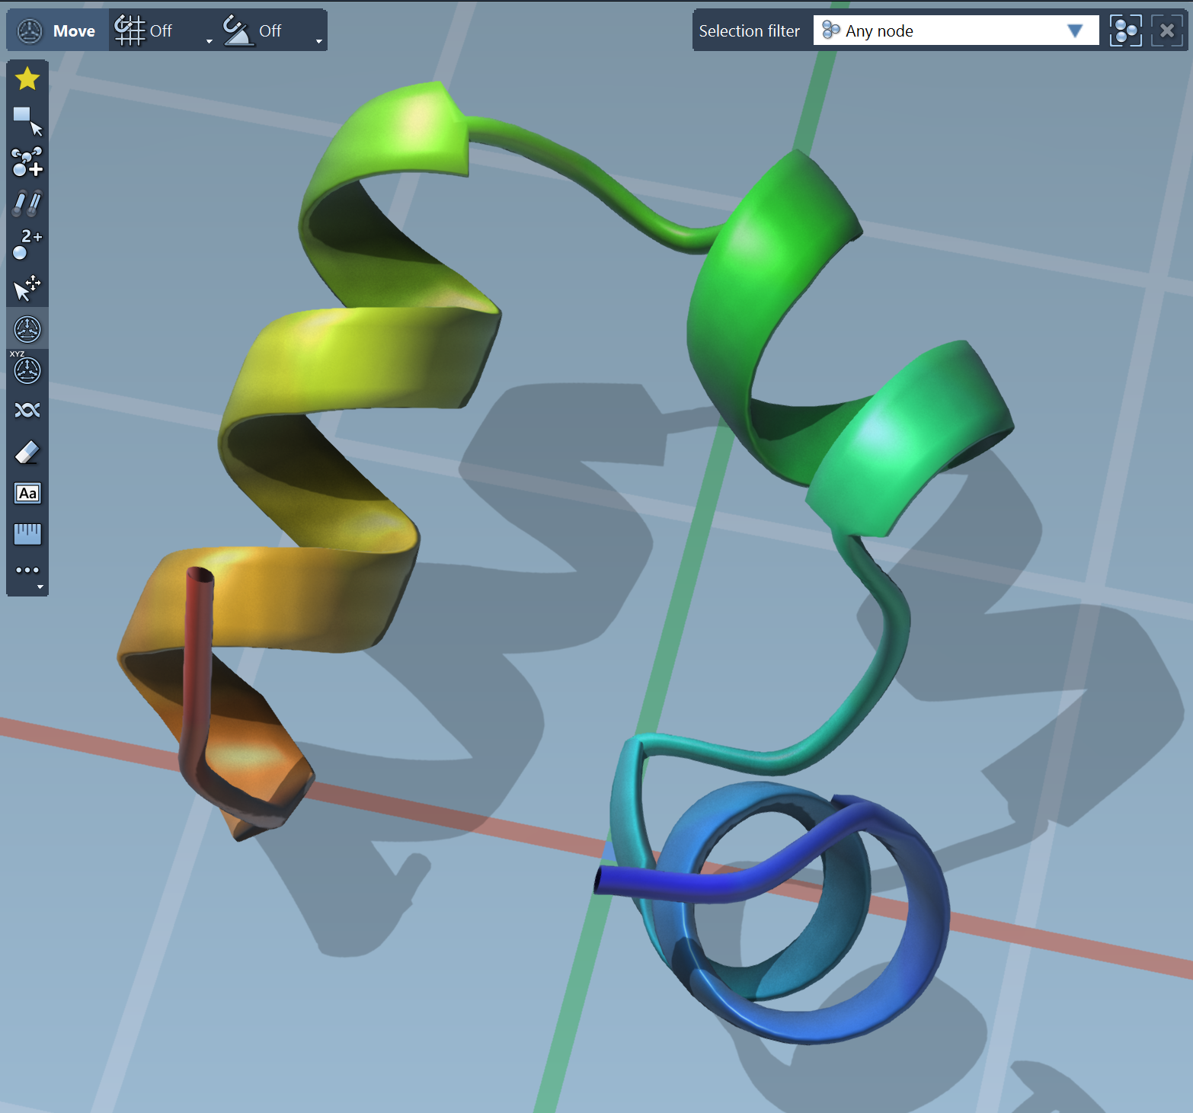Open the Selection filter Any node dropdown
Image resolution: width=1193 pixels, height=1113 pixels.
[x=955, y=30]
